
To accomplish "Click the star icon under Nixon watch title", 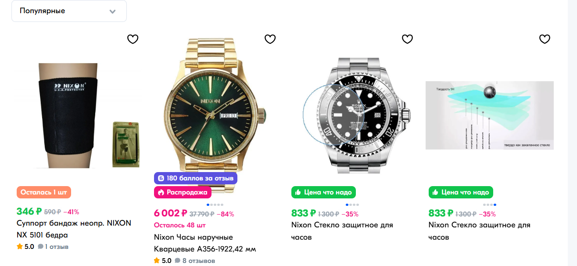I will (157, 261).
